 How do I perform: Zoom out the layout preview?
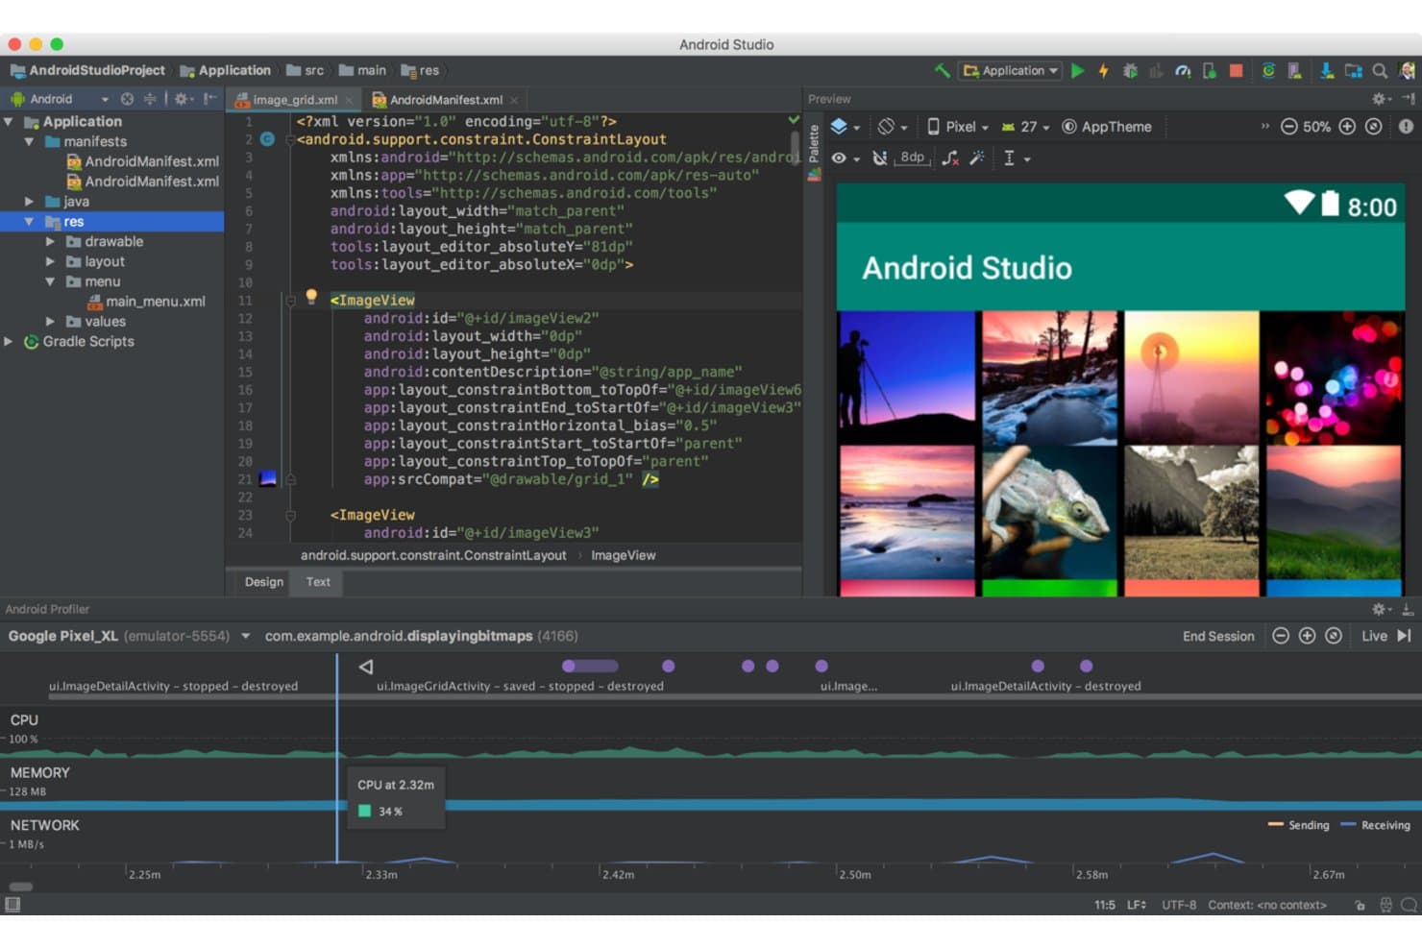click(x=1288, y=127)
